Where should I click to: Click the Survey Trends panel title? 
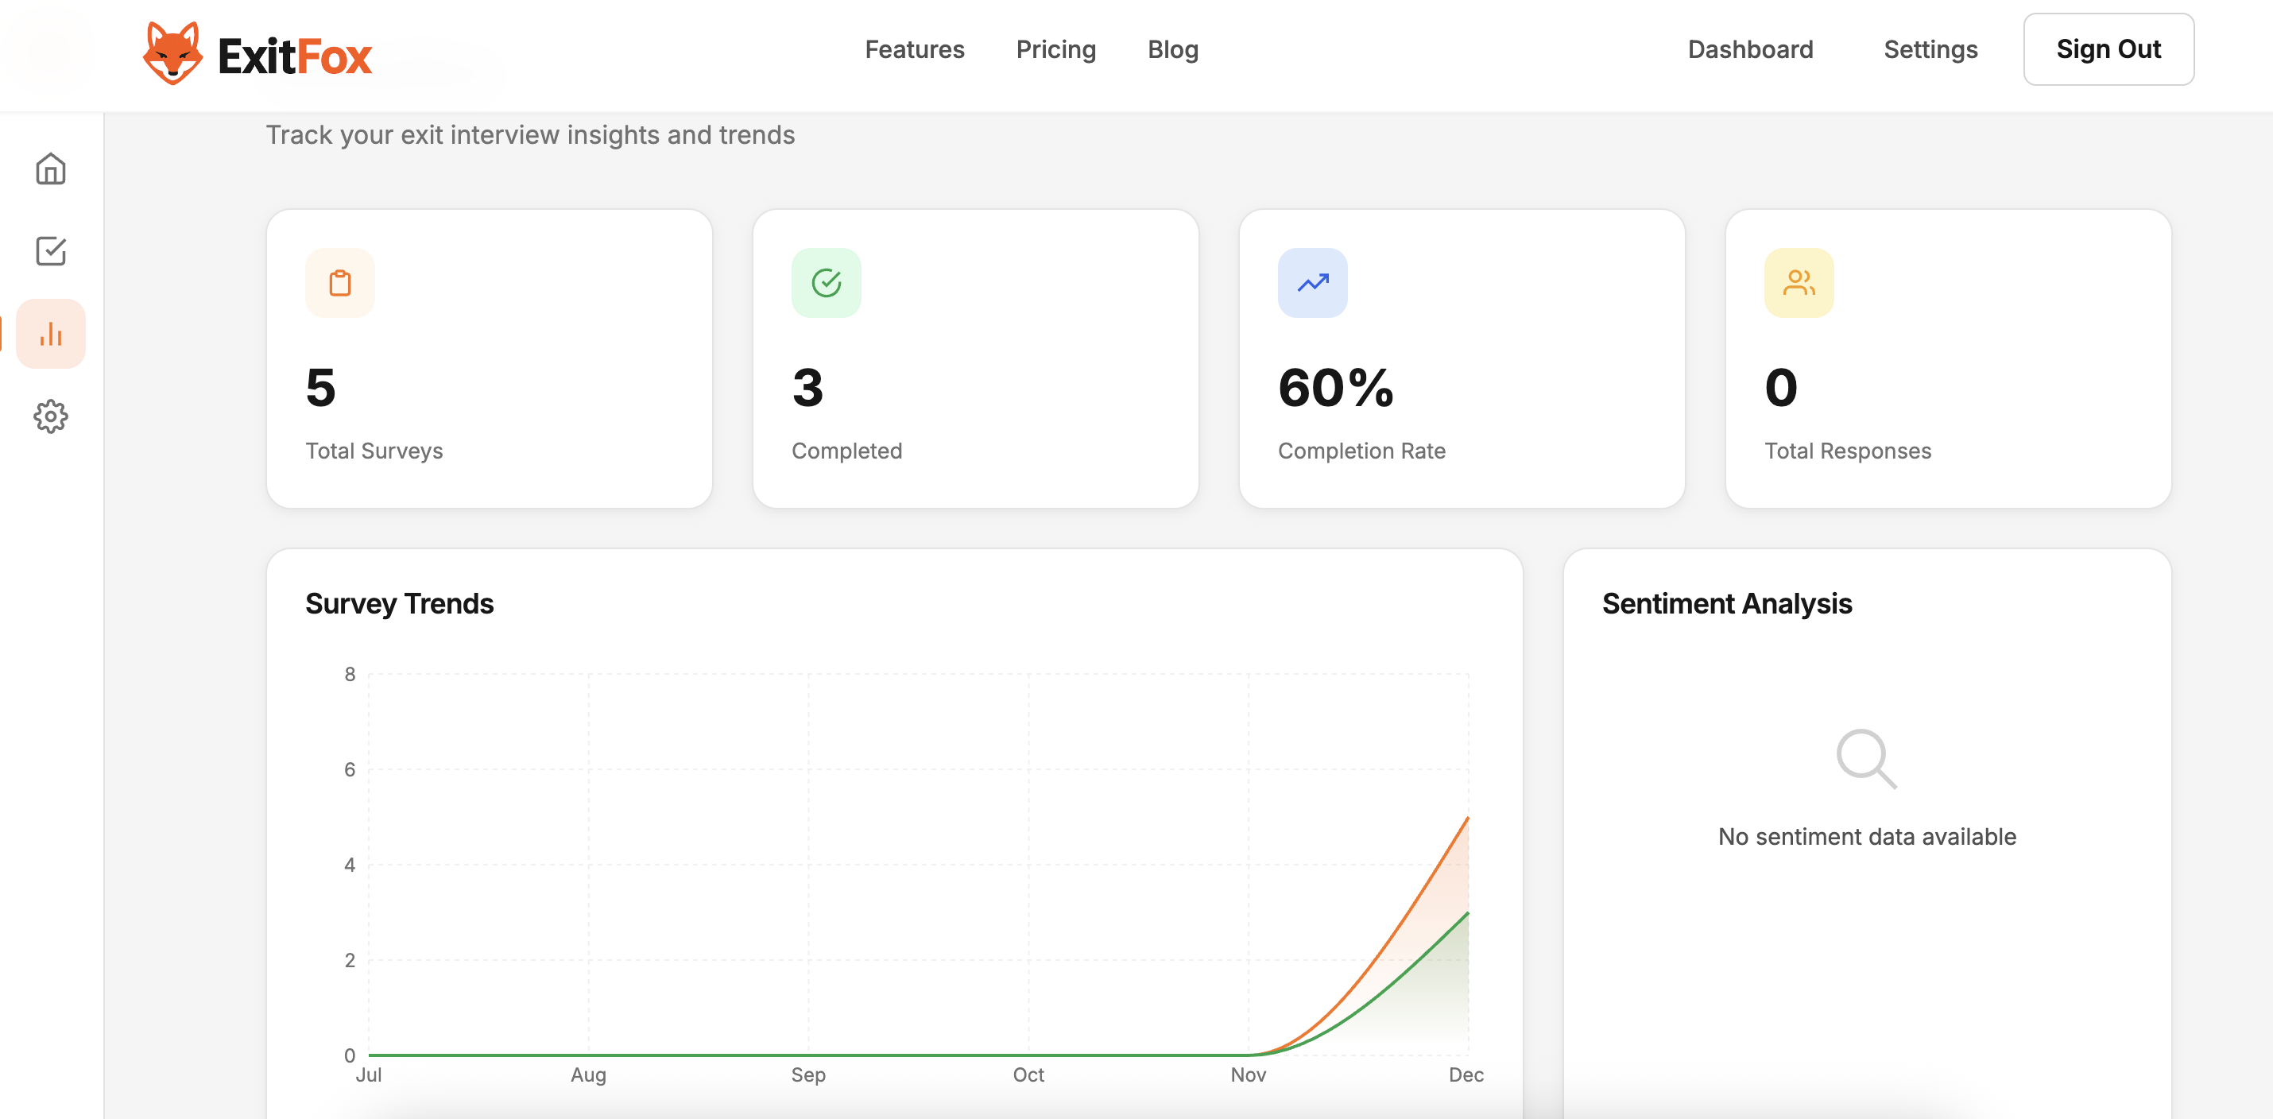[399, 604]
